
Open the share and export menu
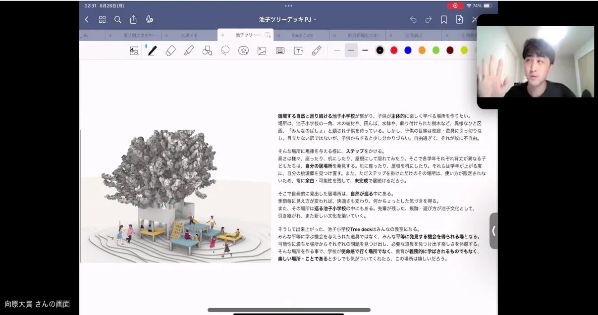point(133,20)
